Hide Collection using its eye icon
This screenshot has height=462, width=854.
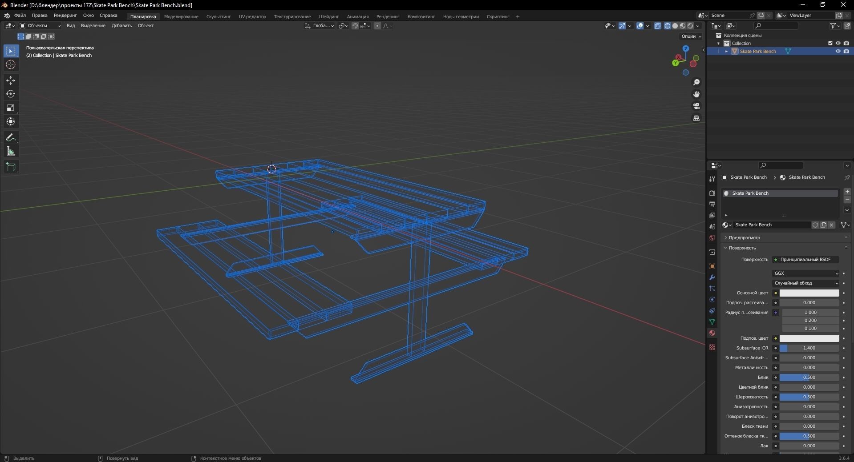838,43
